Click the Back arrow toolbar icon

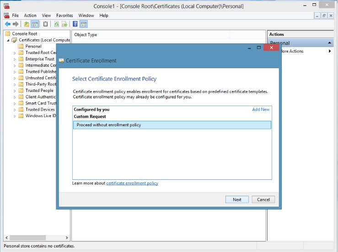(8, 24)
